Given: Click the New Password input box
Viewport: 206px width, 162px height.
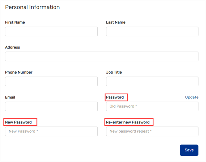Looking at the screenshot, I should click(51, 131).
